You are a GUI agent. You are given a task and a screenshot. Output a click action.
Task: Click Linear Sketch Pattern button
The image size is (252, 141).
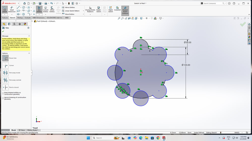[71, 11]
